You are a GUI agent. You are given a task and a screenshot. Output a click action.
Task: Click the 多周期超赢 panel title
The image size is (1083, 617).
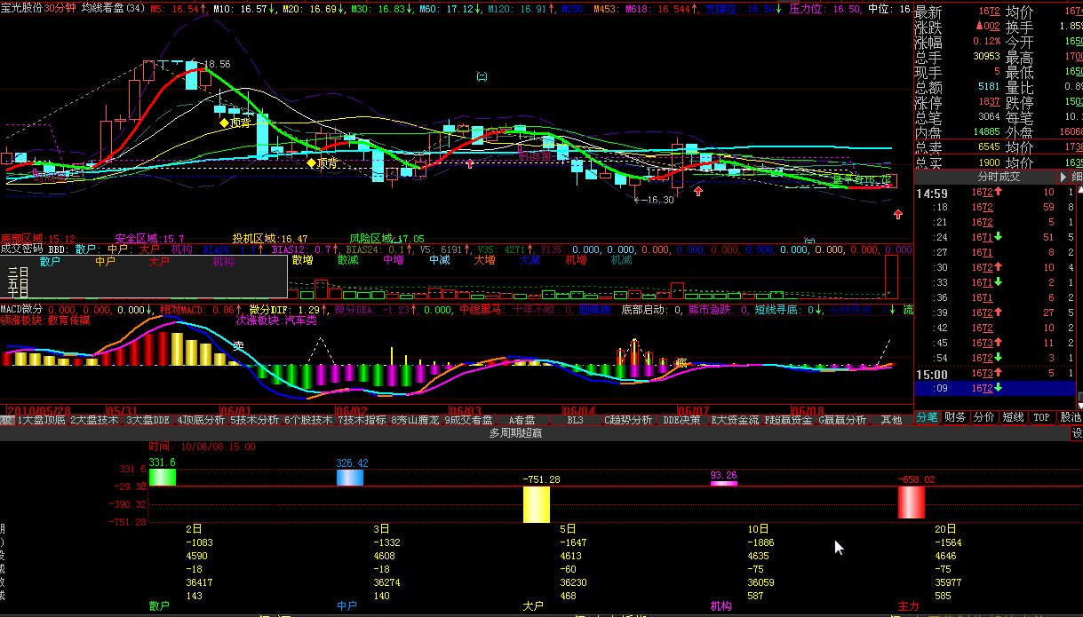coord(515,433)
